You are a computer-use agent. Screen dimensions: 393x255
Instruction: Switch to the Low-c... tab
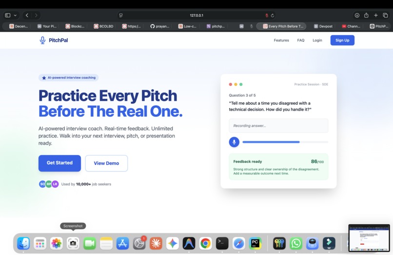point(187,26)
